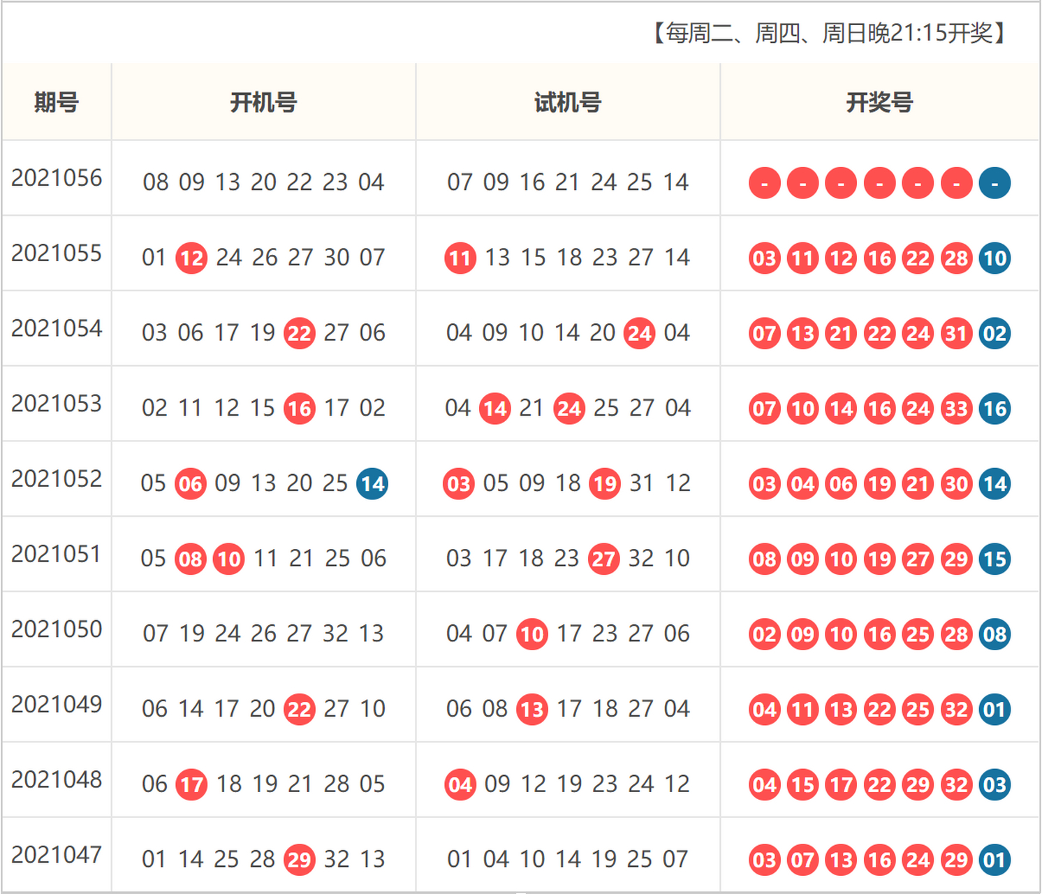Click period number 2021055
The image size is (1042, 894).
(57, 254)
